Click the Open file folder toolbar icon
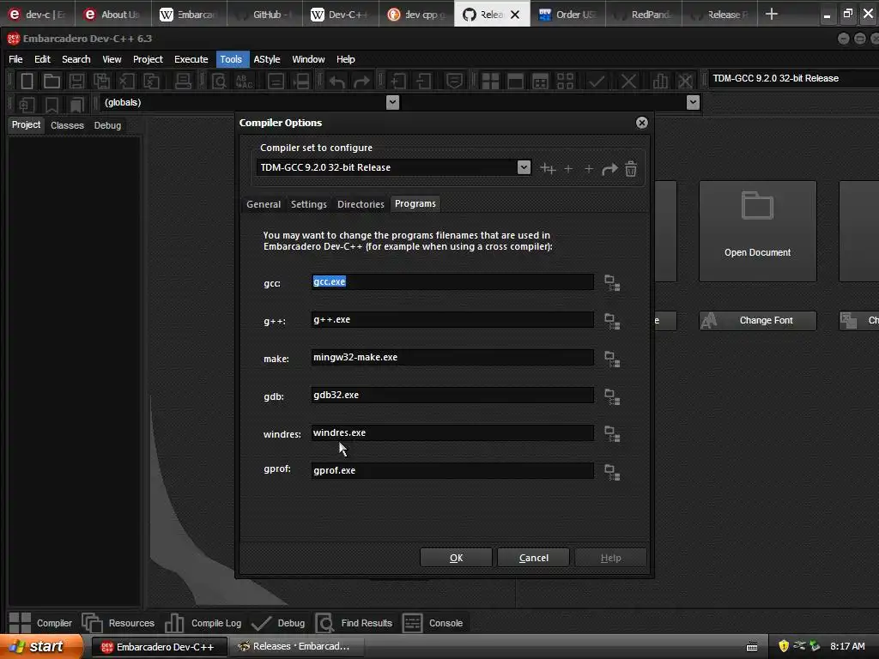The height and width of the screenshot is (659, 879). pyautogui.click(x=52, y=82)
